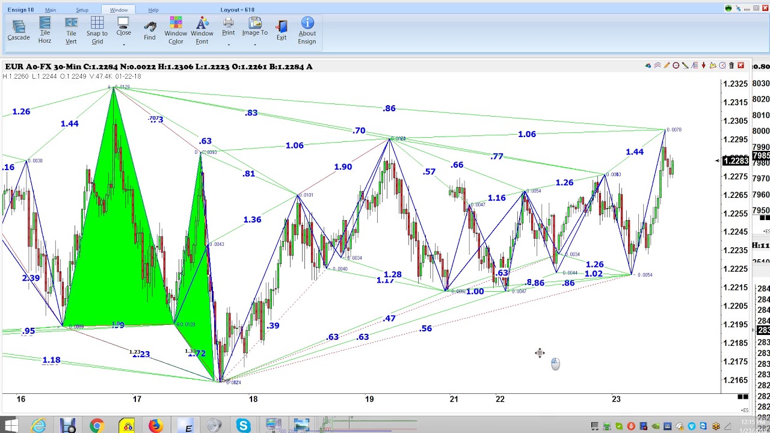
Task: Click the red clock icon on chart toolbar
Action: coord(676,66)
